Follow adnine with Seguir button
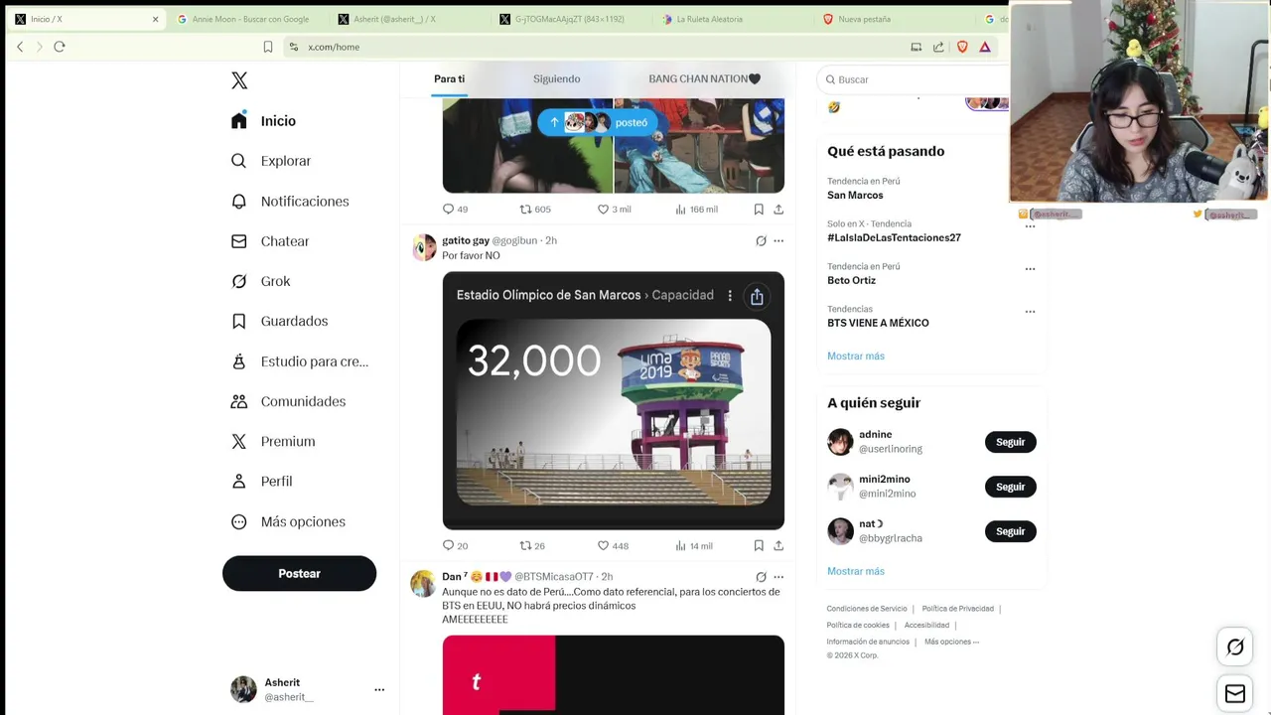1271x715 pixels. 1010,442
